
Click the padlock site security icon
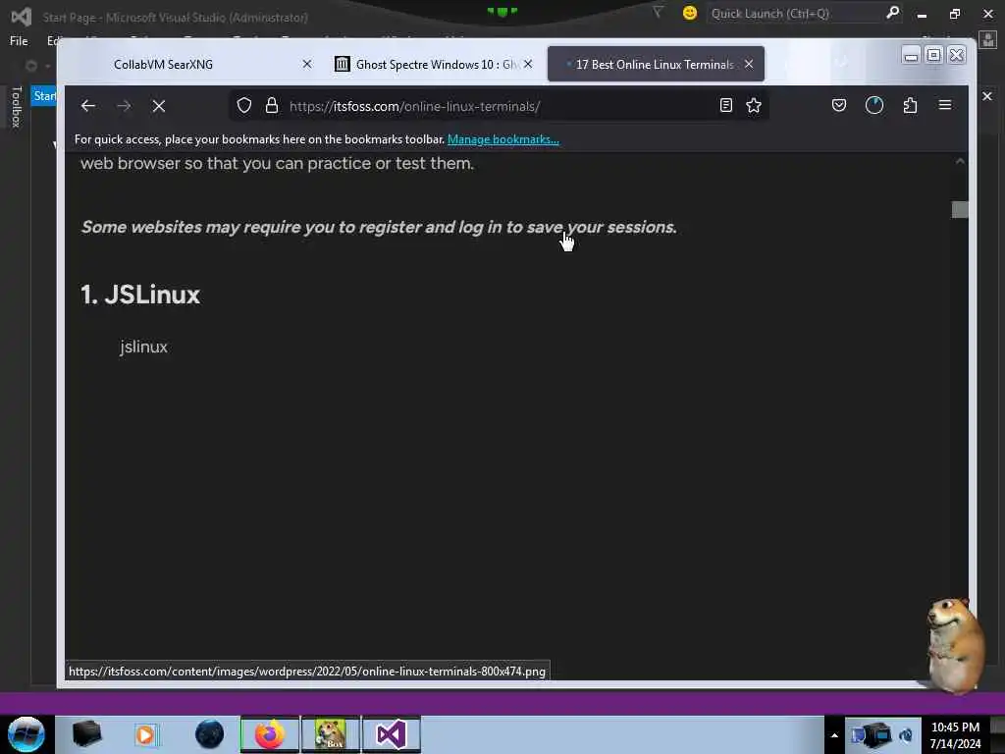[272, 106]
